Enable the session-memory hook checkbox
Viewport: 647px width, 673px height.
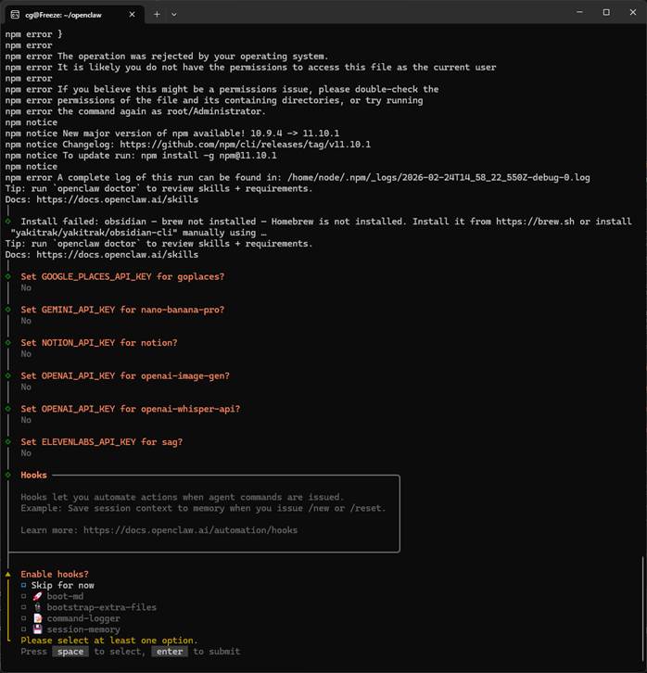23,630
